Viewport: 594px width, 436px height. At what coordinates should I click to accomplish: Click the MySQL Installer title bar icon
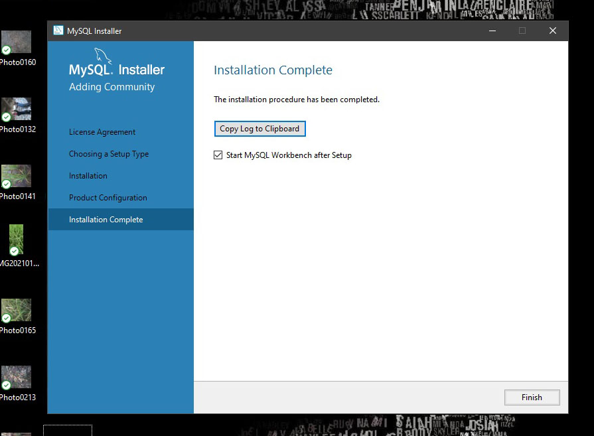(x=58, y=31)
